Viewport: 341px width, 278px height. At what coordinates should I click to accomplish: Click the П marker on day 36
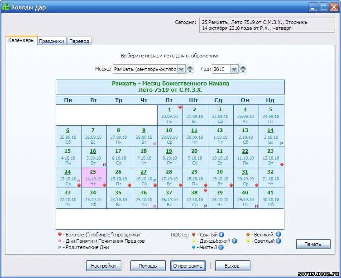155,206
